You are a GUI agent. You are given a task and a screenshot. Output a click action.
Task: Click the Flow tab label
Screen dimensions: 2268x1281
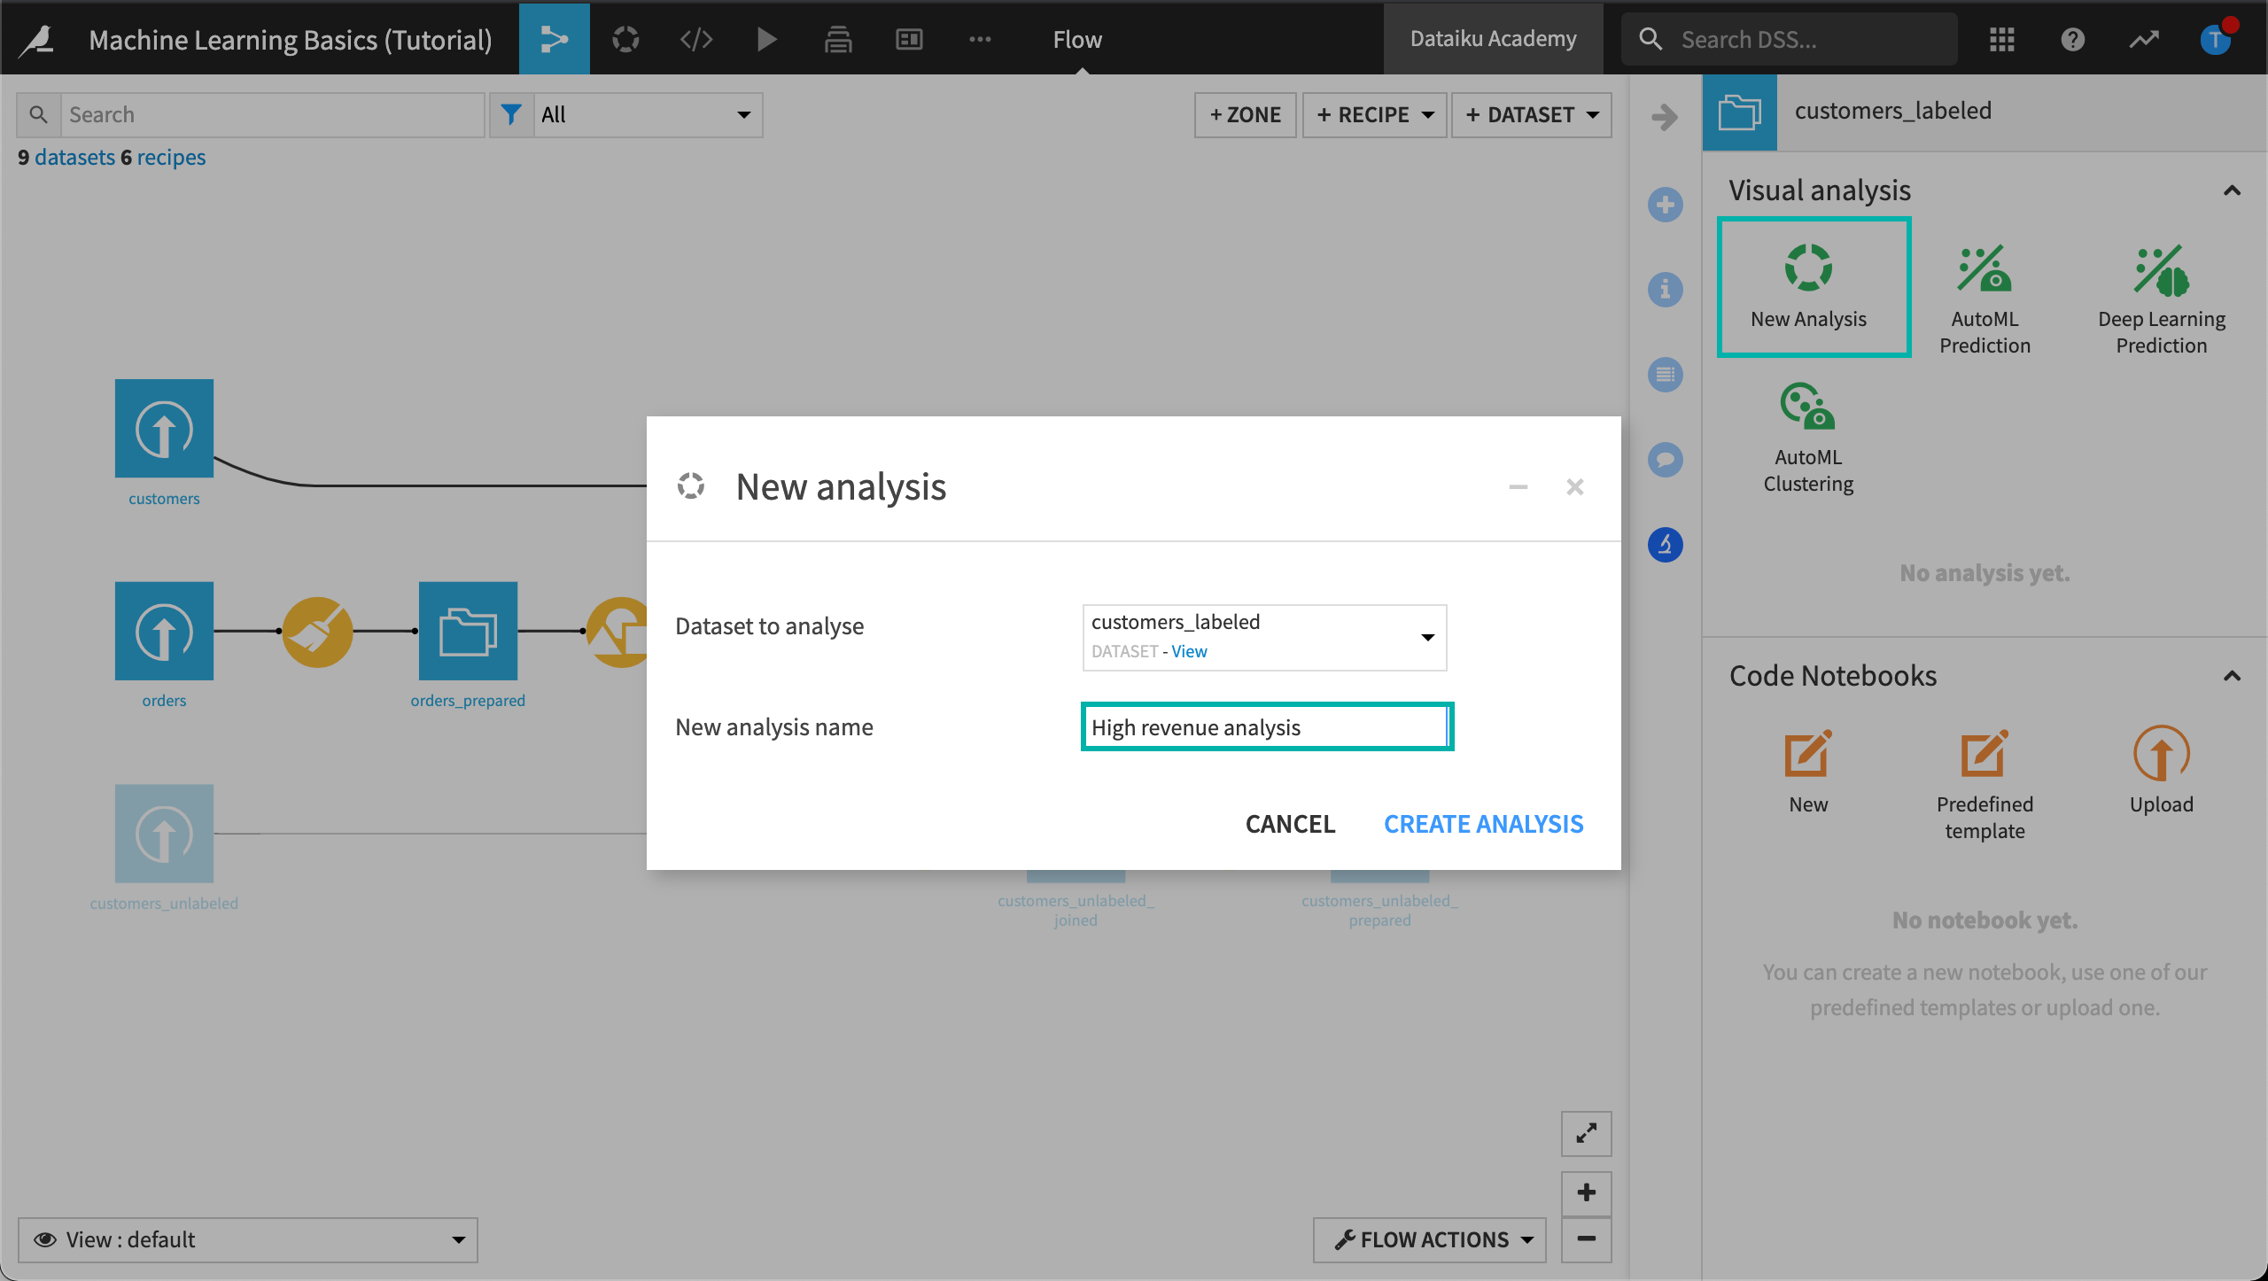(x=1077, y=39)
